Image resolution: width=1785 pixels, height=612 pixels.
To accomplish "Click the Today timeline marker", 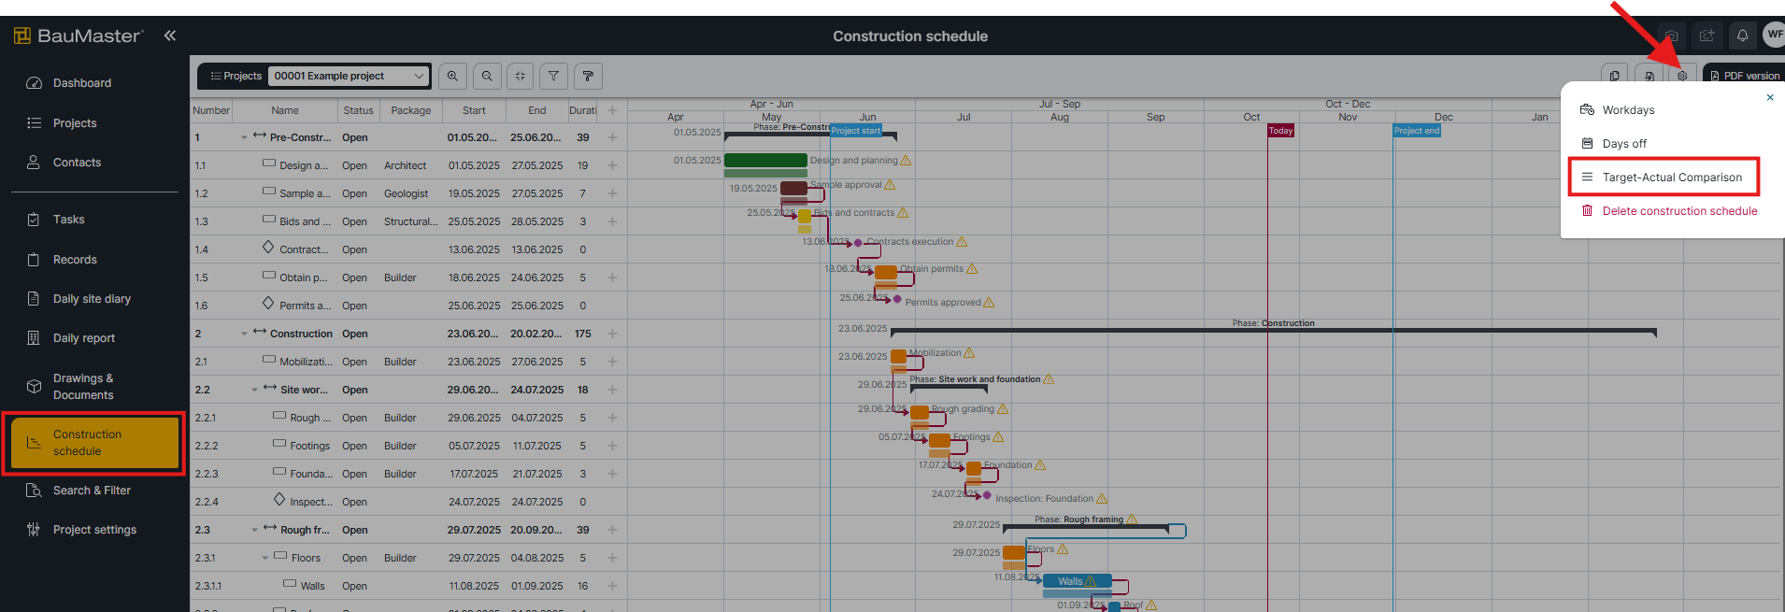I will click(1280, 131).
